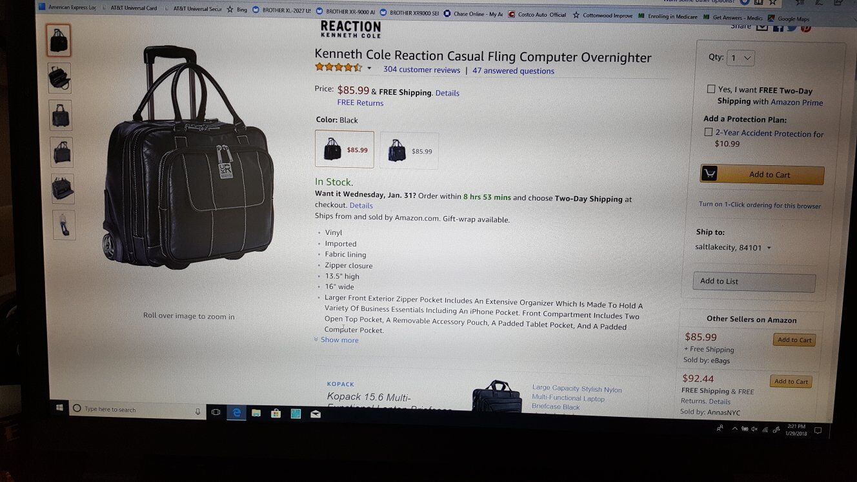This screenshot has height=482, width=857.
Task: Click the Type here to search box
Action: pos(137,409)
